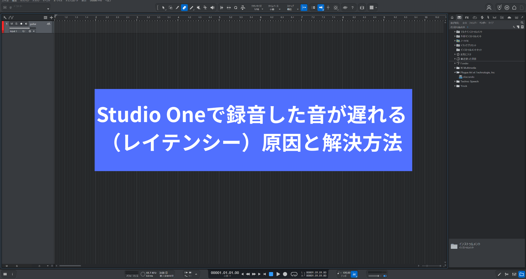Select the Range tool in the toolbar

click(x=171, y=8)
